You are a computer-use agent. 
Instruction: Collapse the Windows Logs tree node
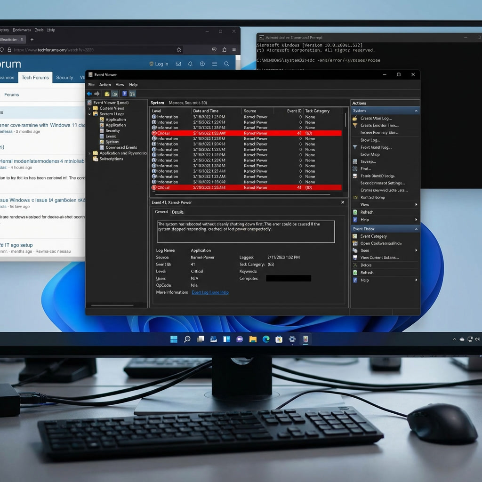coord(89,114)
